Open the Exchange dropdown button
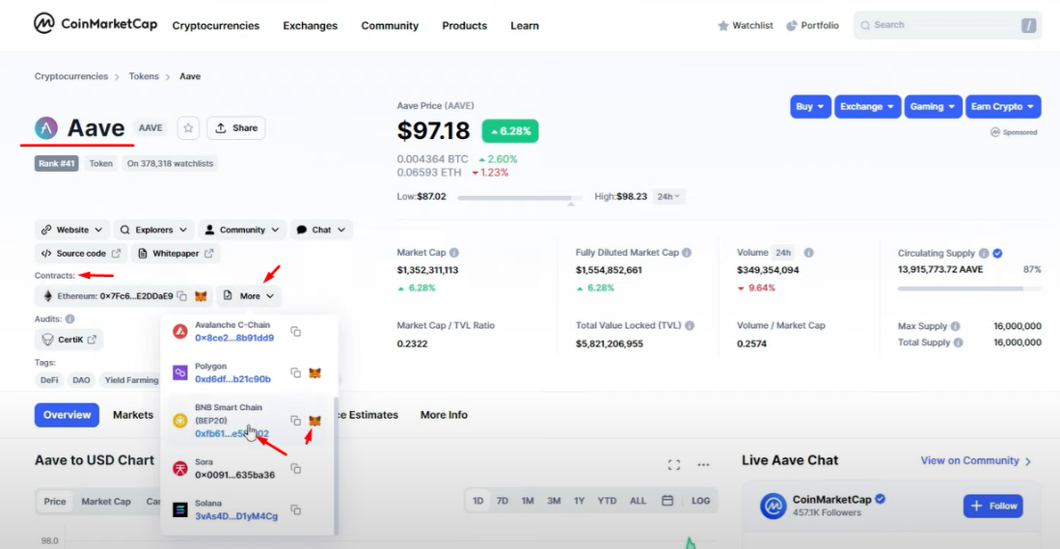 point(867,107)
